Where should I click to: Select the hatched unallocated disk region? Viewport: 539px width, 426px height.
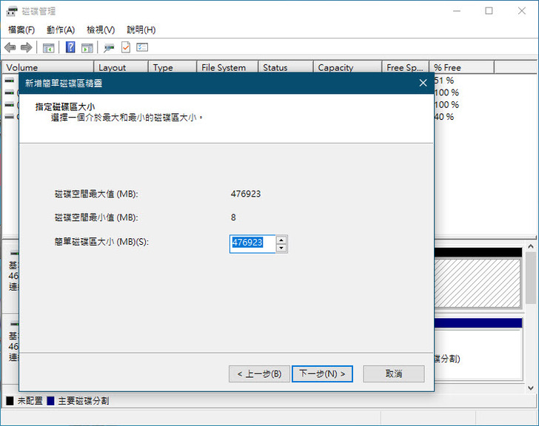pos(478,283)
